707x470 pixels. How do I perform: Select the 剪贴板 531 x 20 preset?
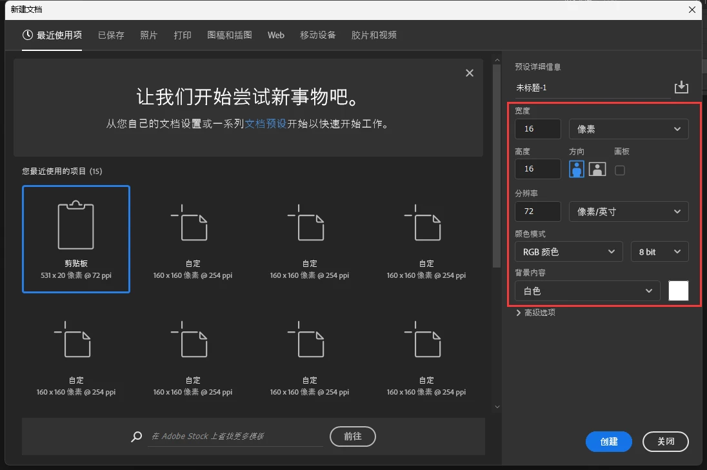76,239
